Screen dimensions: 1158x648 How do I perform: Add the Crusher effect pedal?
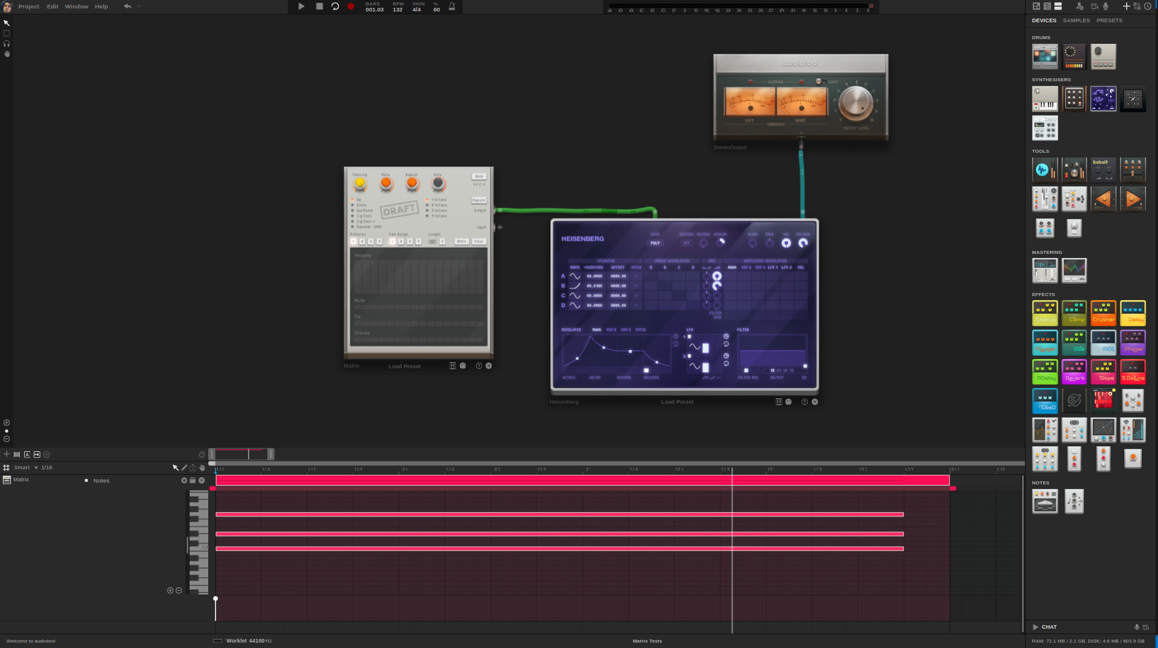(1103, 313)
